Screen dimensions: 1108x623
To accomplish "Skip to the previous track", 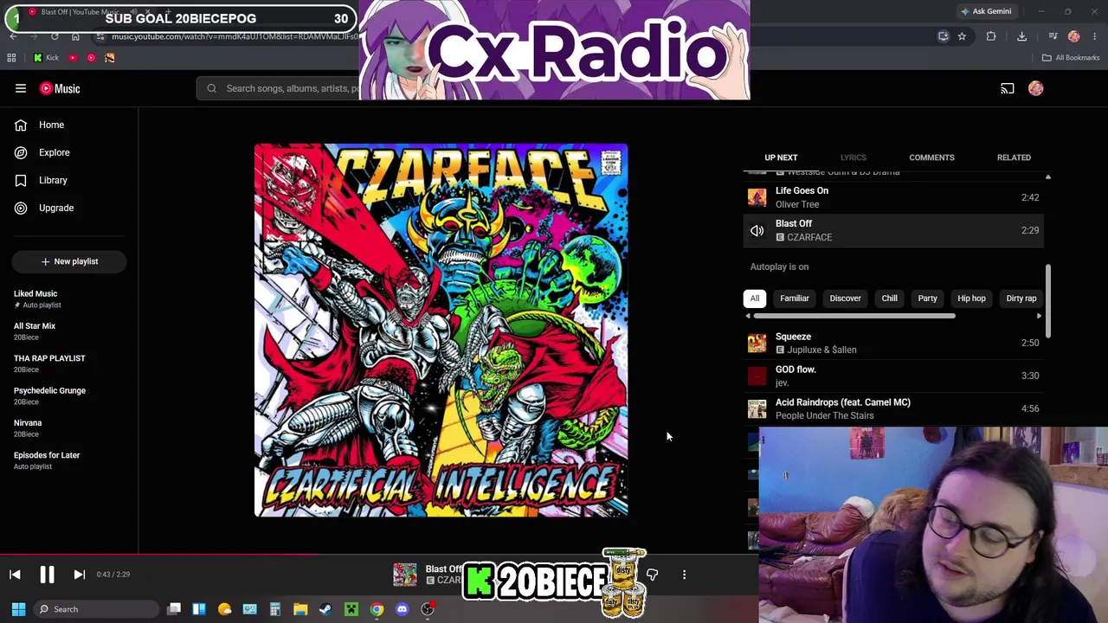I will pos(15,575).
